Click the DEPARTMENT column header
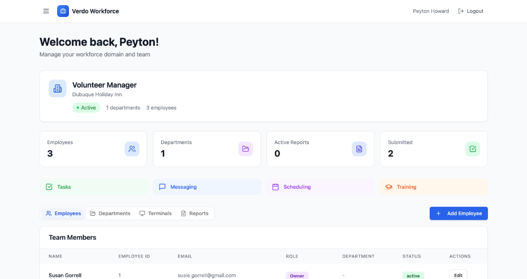Screen dimensions: 527x279 (x=358, y=256)
